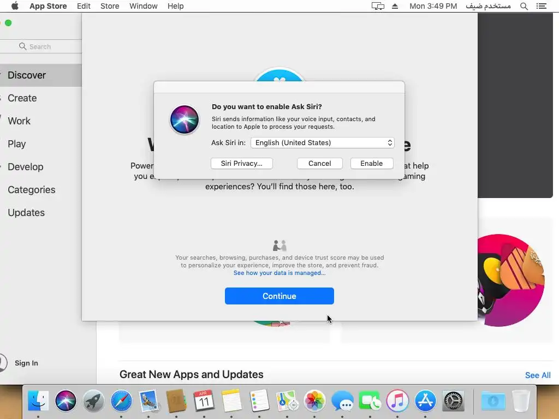Open Finder from the Dock
The width and height of the screenshot is (559, 419).
pos(38,401)
